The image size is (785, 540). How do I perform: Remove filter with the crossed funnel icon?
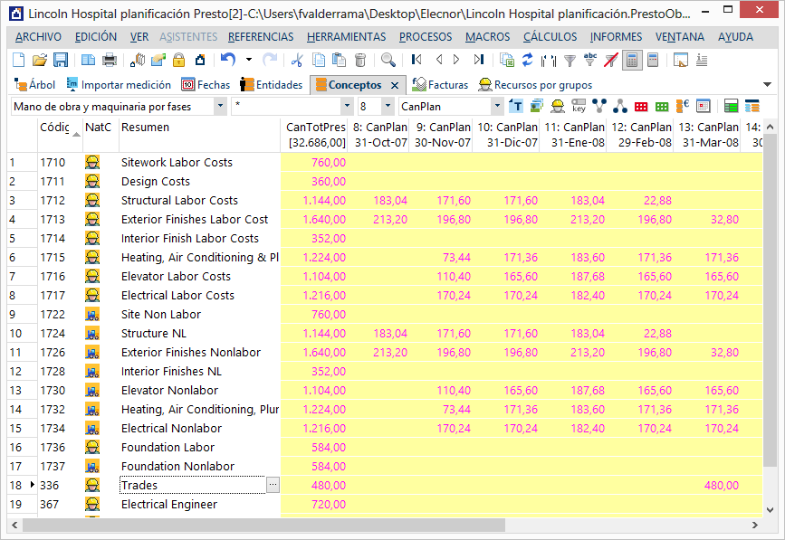[x=611, y=60]
